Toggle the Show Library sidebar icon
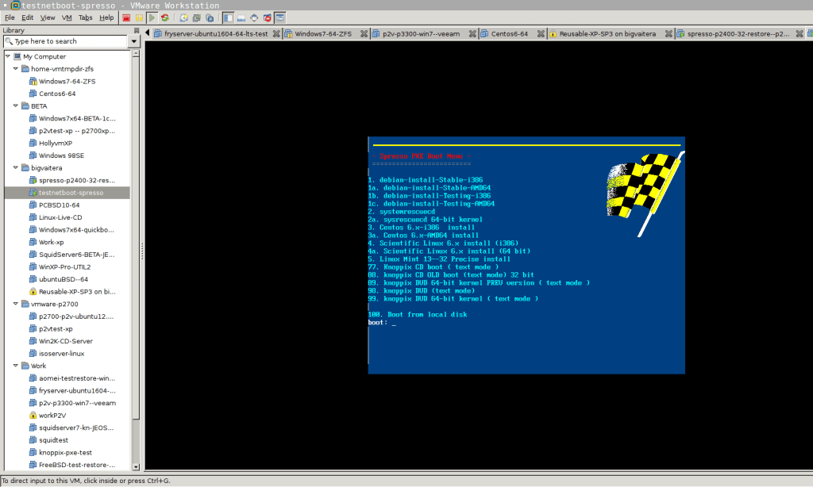The image size is (813, 487). coord(228,17)
